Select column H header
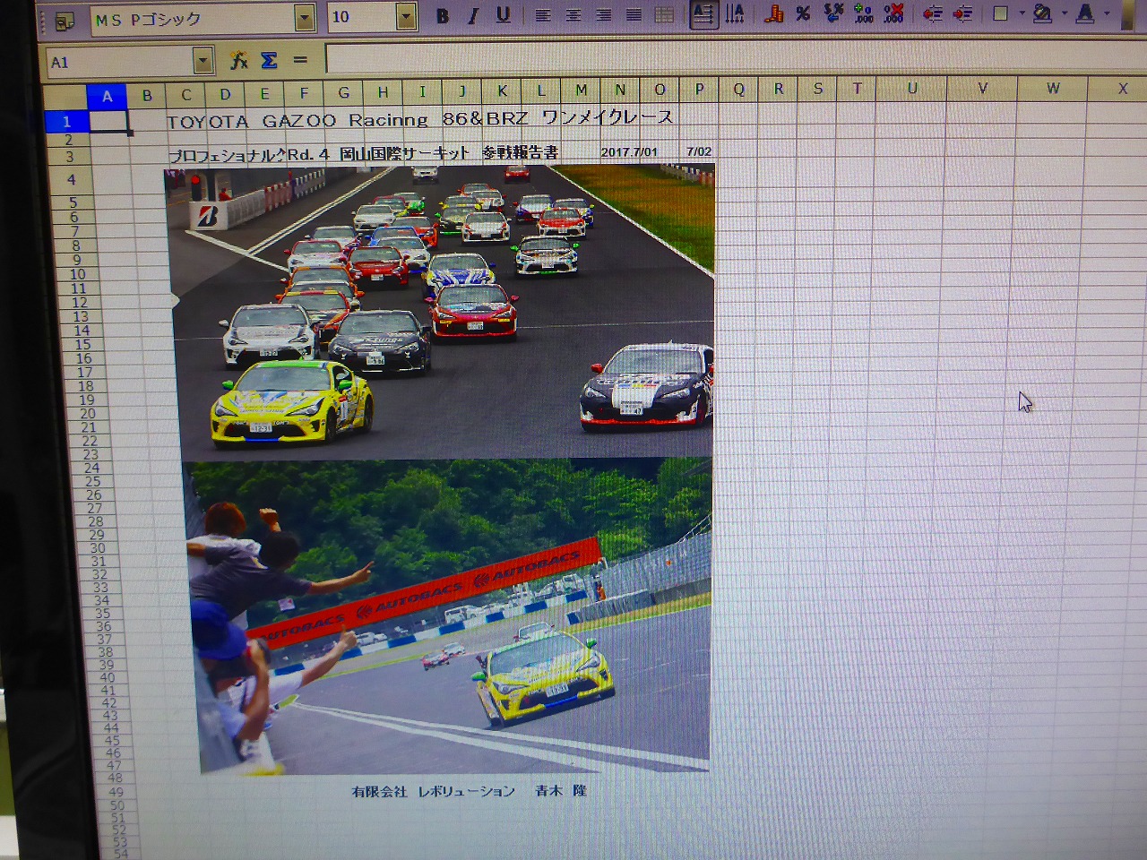1147x860 pixels. [383, 92]
